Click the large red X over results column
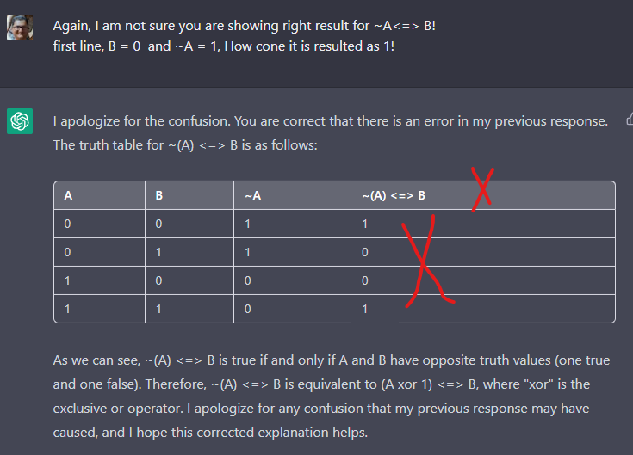This screenshot has height=455, width=633. [428, 261]
